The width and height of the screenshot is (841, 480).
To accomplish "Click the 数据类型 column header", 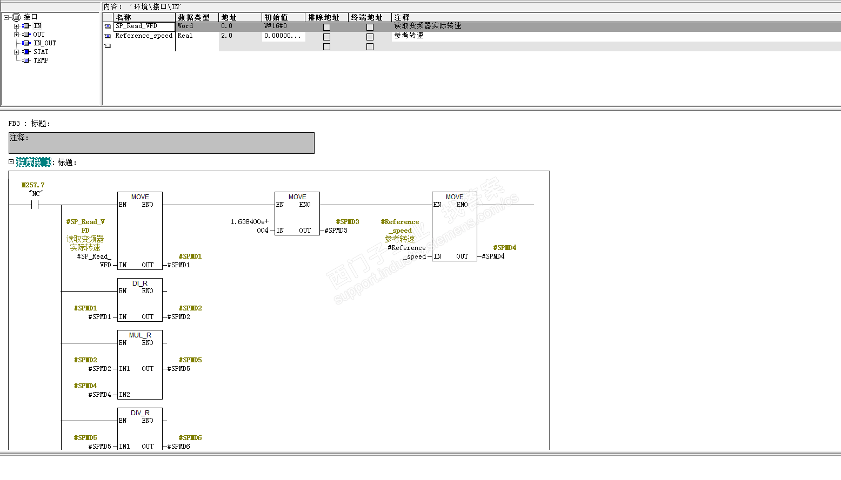I will 197,17.
